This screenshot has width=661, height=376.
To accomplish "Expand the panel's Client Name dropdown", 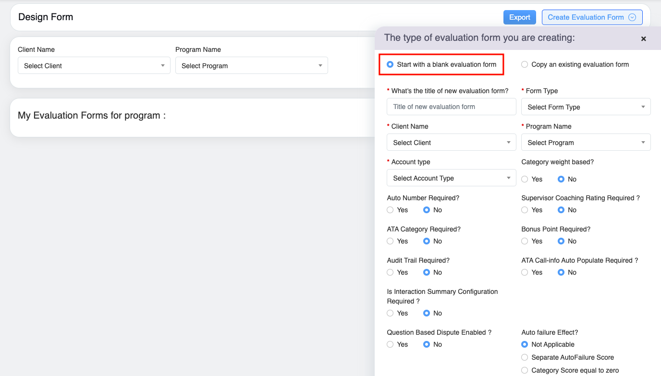I will (451, 143).
